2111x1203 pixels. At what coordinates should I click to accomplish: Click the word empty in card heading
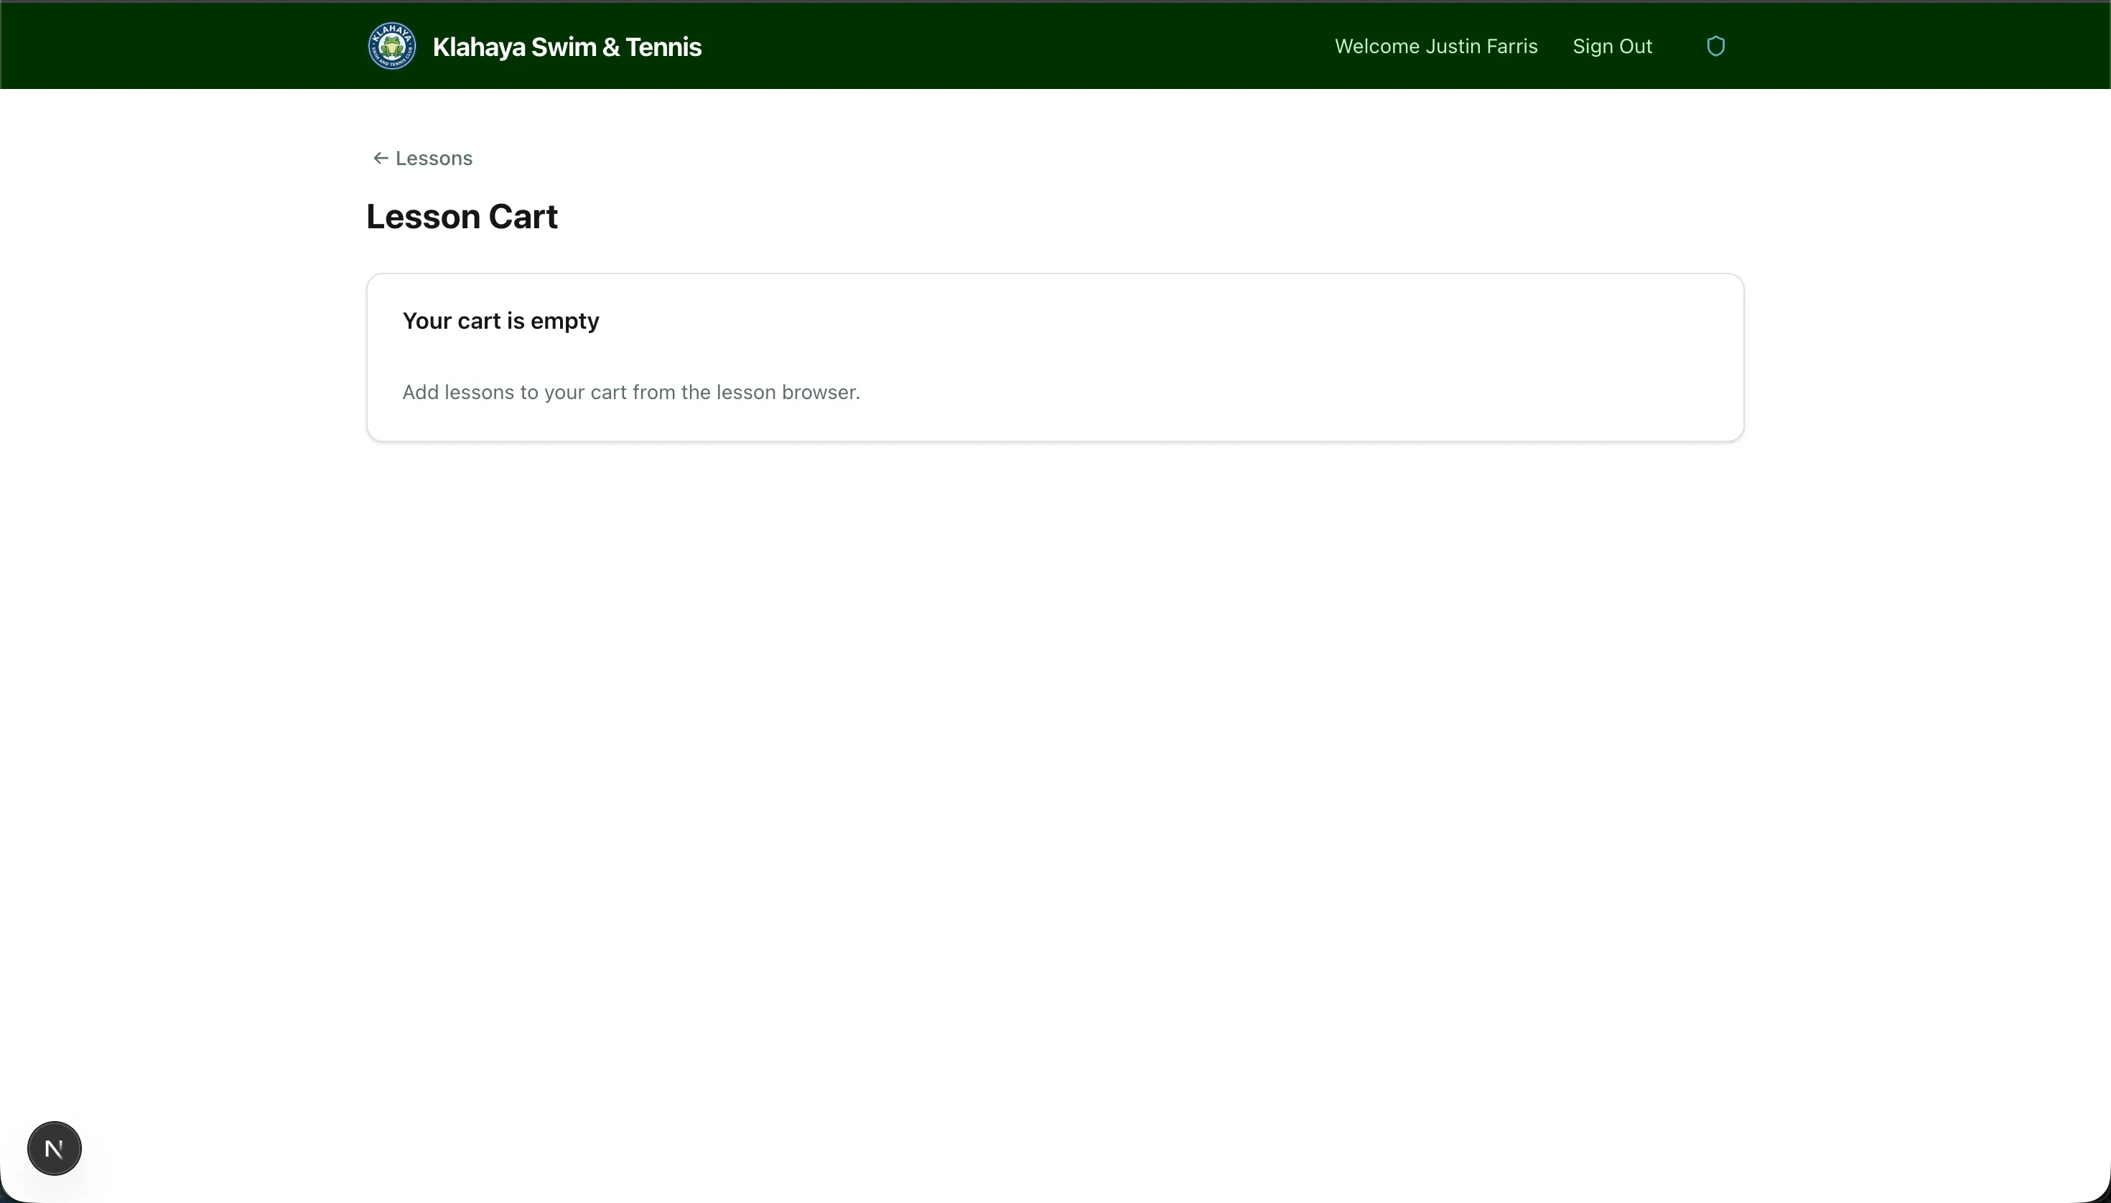pyautogui.click(x=564, y=321)
